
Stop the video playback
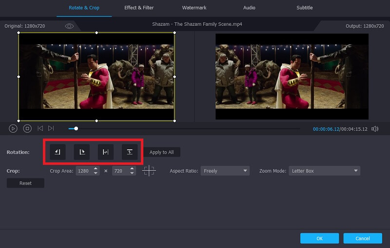click(x=27, y=128)
